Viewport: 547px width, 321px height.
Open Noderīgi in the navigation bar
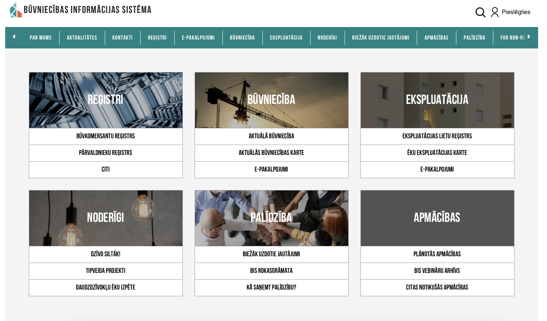tap(327, 38)
